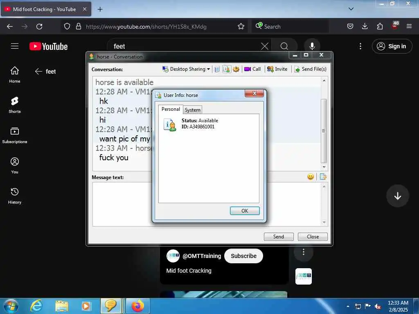The width and height of the screenshot is (419, 314).
Task: Open the list all tabs dropdown
Action: (x=351, y=9)
